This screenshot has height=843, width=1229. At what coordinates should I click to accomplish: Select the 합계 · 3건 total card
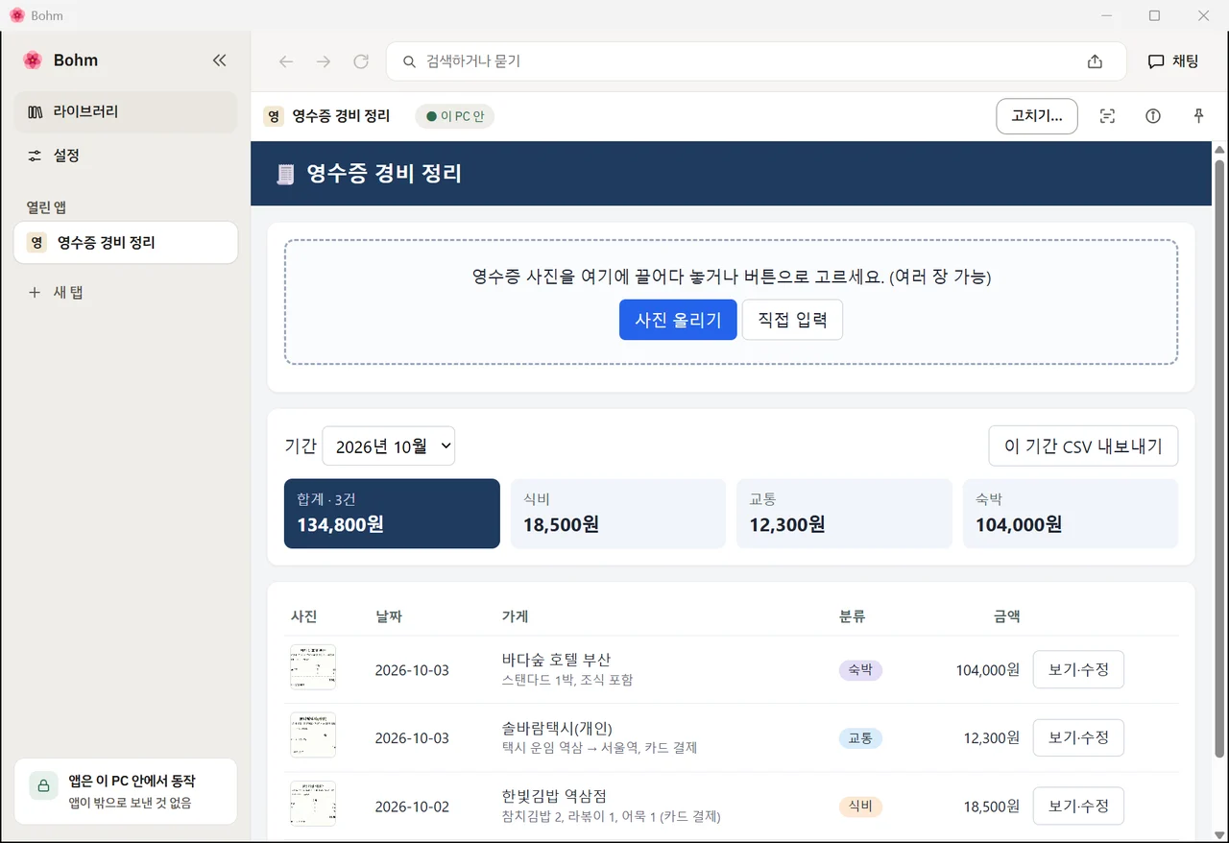point(392,514)
